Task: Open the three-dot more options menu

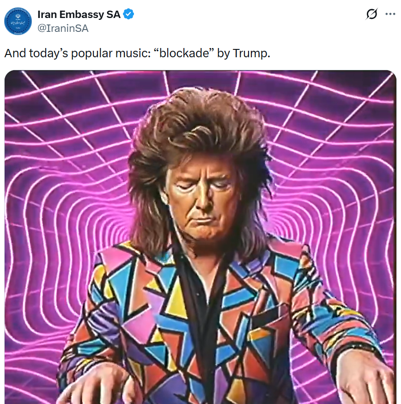Action: pos(390,14)
